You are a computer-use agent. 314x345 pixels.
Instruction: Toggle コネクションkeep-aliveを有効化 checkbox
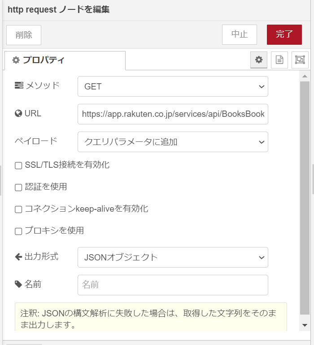tap(18, 209)
